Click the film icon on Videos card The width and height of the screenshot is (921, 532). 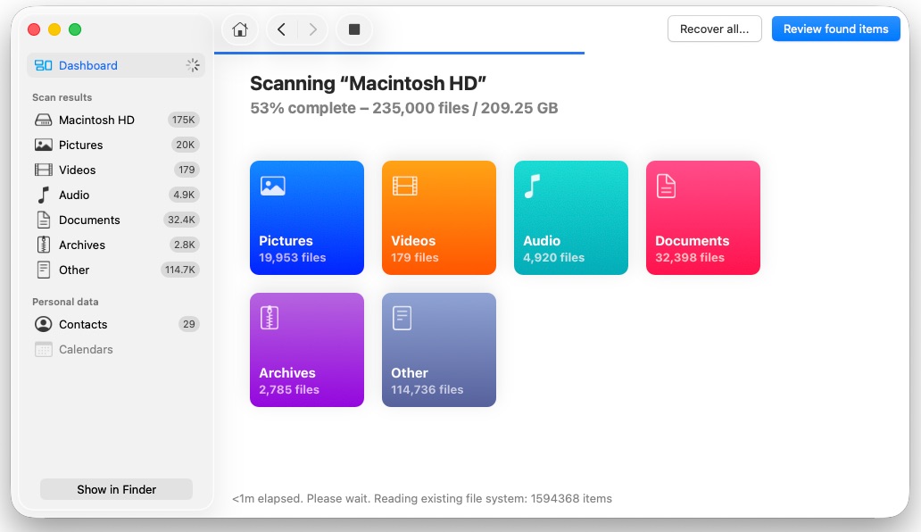(x=404, y=187)
